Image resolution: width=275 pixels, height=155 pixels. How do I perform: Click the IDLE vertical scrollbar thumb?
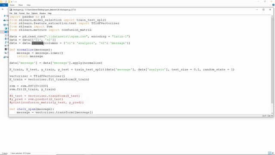272,60
